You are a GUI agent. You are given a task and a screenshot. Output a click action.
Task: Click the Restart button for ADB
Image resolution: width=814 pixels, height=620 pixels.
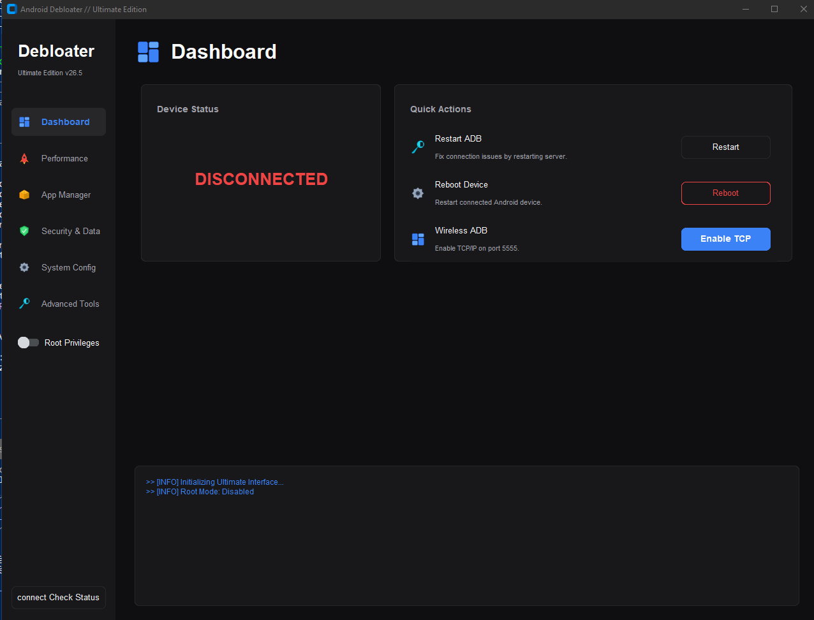(x=726, y=147)
